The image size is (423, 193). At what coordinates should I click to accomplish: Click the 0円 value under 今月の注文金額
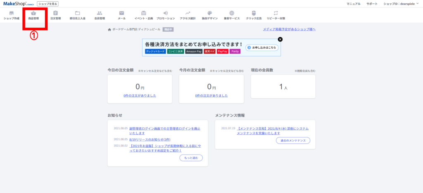(211, 87)
